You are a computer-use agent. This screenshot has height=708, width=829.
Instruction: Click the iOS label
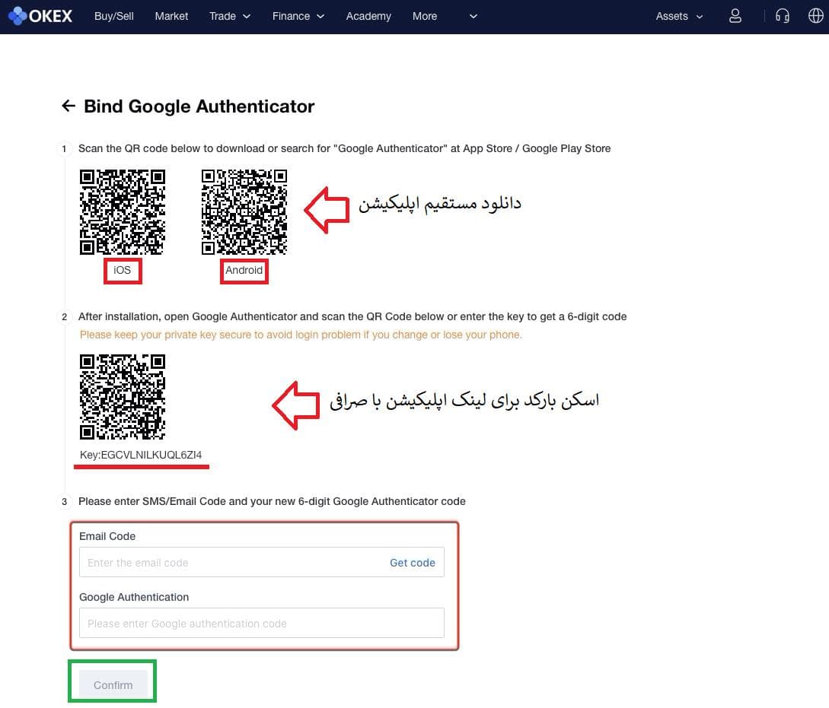[x=122, y=270]
